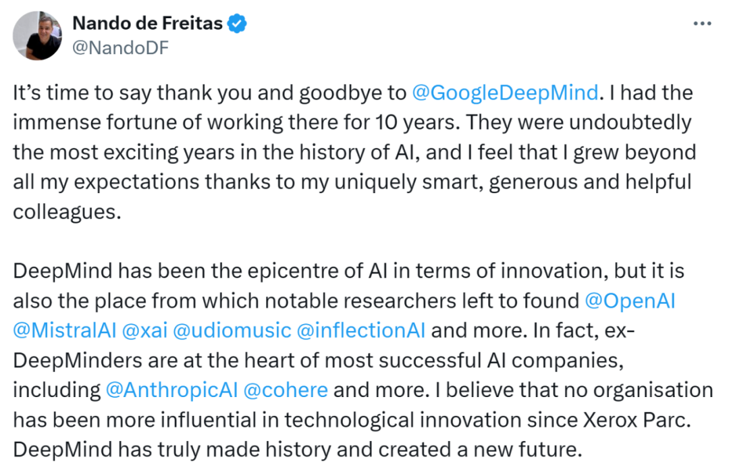This screenshot has height=470, width=729.
Task: Click the display name Nando de Freitas
Action: [x=147, y=23]
